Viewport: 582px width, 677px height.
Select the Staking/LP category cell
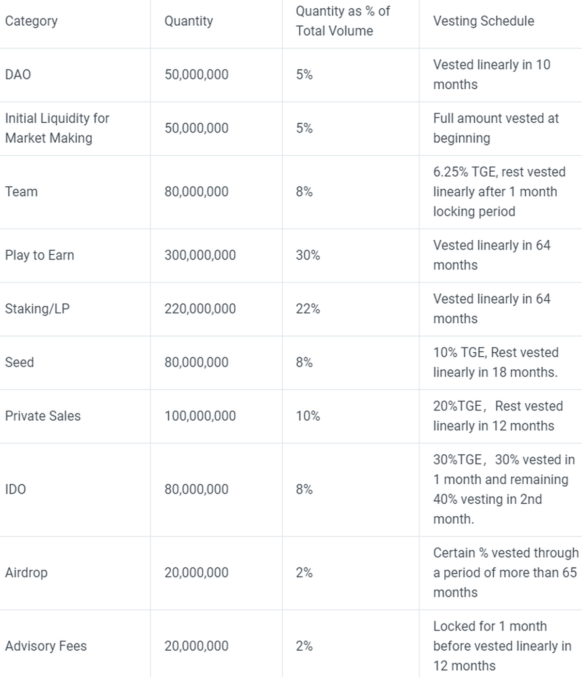(x=37, y=309)
